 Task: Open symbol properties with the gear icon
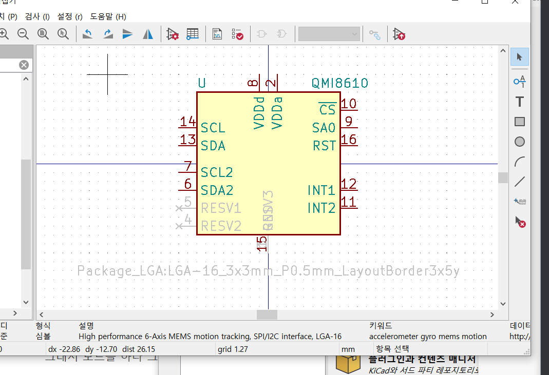tap(172, 34)
